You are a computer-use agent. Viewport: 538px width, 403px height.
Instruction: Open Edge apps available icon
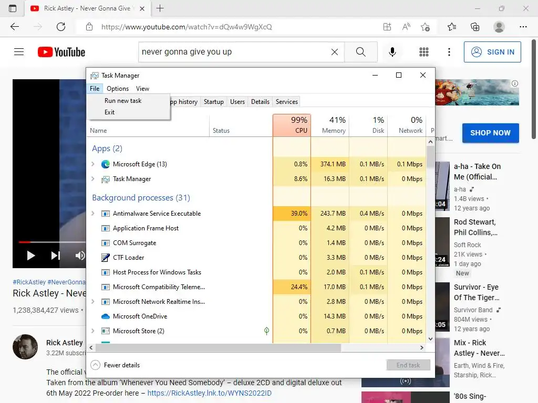[x=387, y=27]
